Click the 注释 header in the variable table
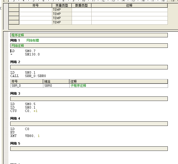The image size is (178, 164). 129,6
